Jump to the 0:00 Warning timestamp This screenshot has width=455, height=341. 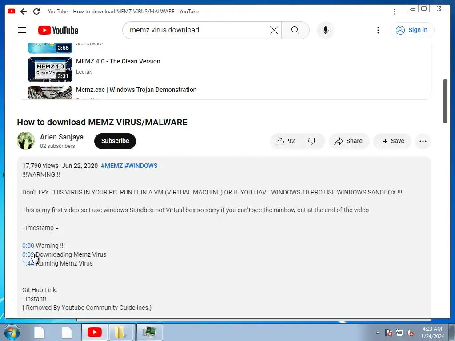pos(28,246)
